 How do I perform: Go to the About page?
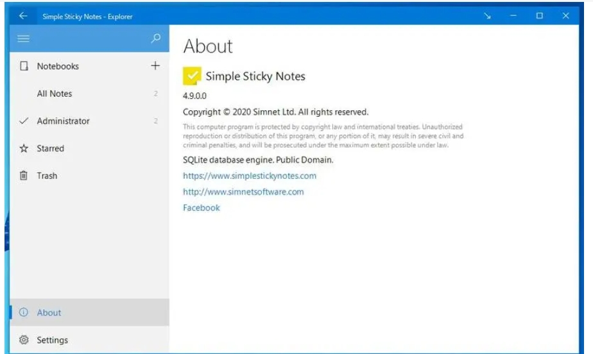click(90, 312)
